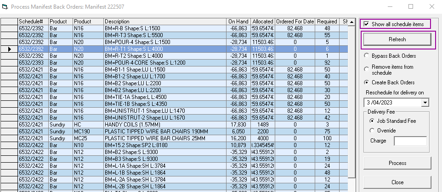Click Required value 75
Screen dimensions: 442x192
coord(327,132)
